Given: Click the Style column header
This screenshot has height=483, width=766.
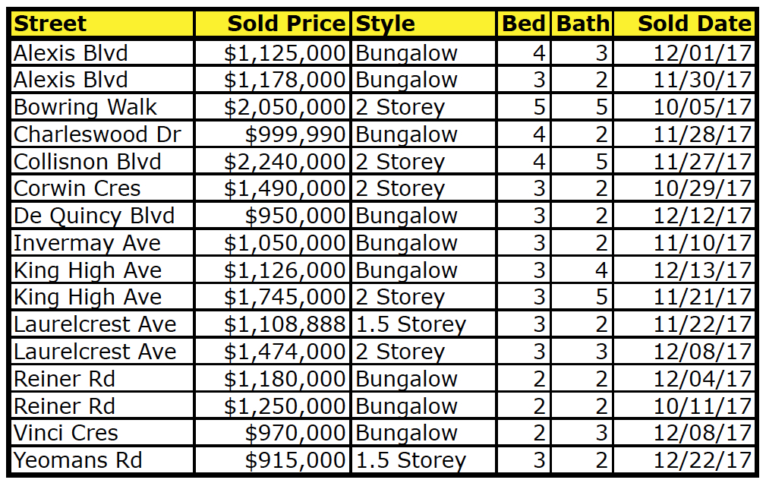Looking at the screenshot, I should point(424,24).
